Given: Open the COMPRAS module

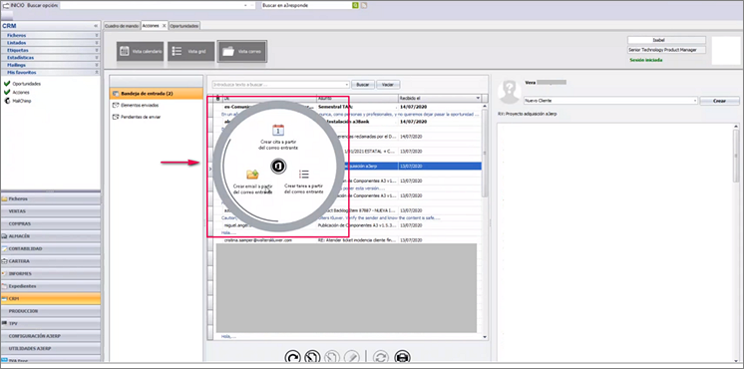Looking at the screenshot, I should [x=50, y=223].
